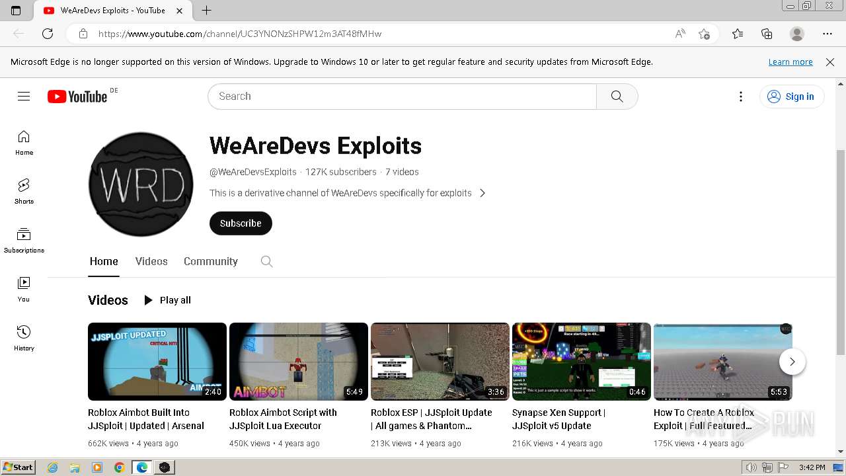This screenshot has width=846, height=476.
Task: Open YouTube settings three-dot menu
Action: (741, 97)
